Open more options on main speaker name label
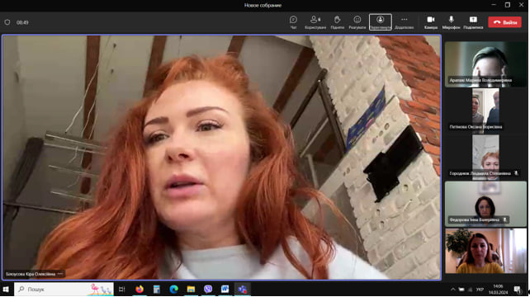Image resolution: width=530 pixels, height=297 pixels. click(x=60, y=274)
